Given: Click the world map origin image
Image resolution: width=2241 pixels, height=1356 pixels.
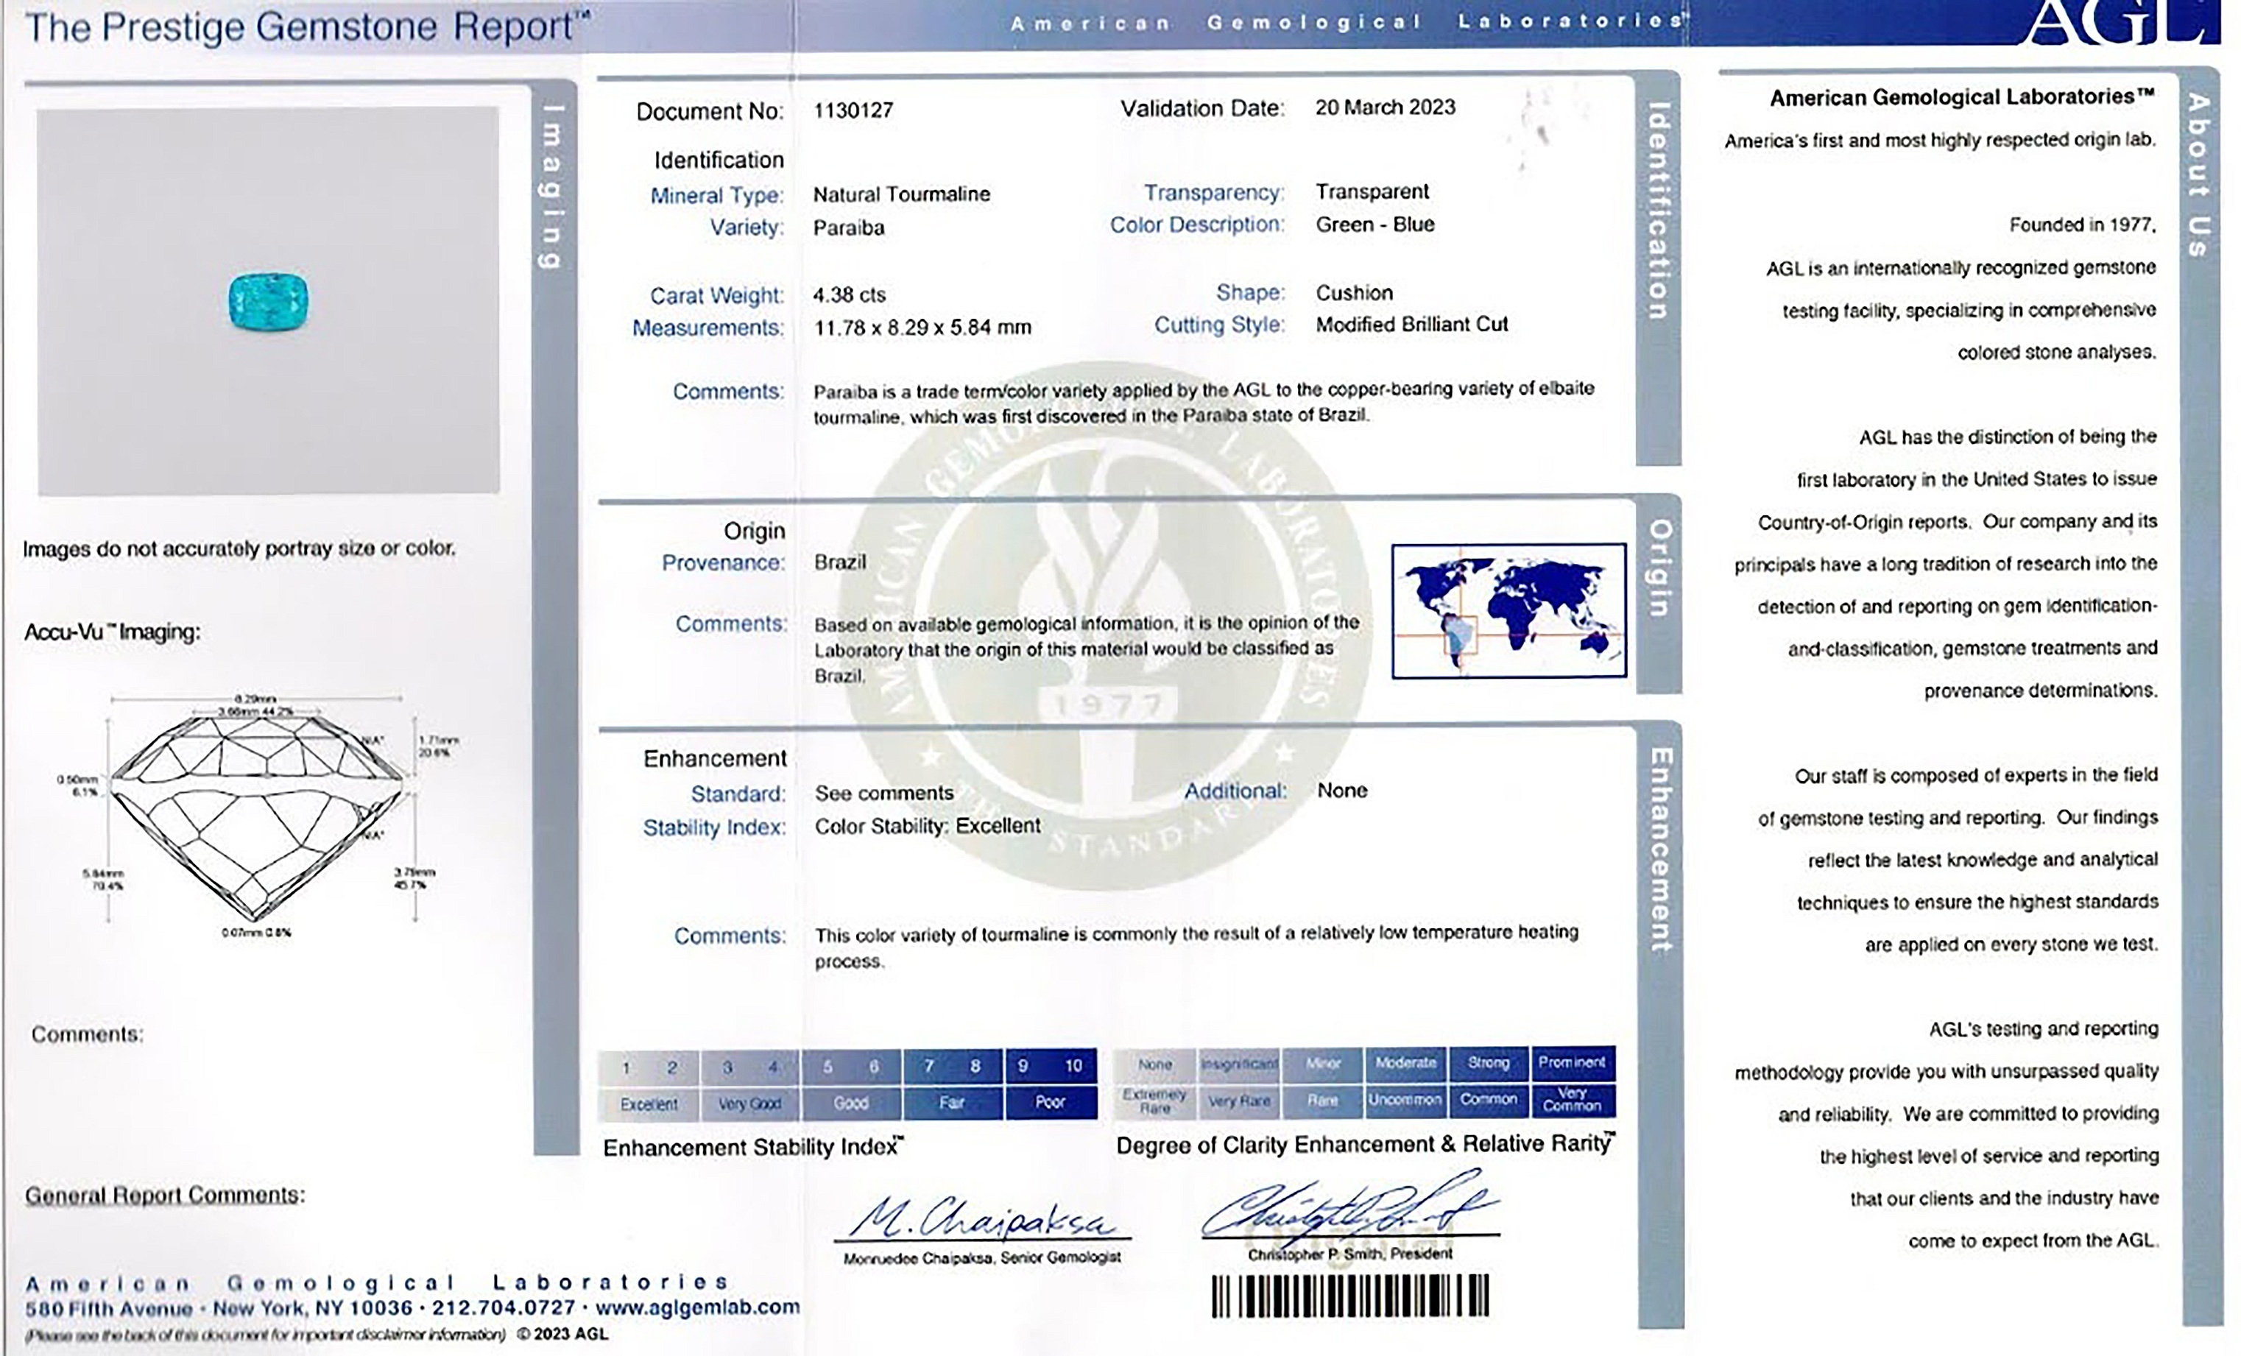Looking at the screenshot, I should (1509, 611).
